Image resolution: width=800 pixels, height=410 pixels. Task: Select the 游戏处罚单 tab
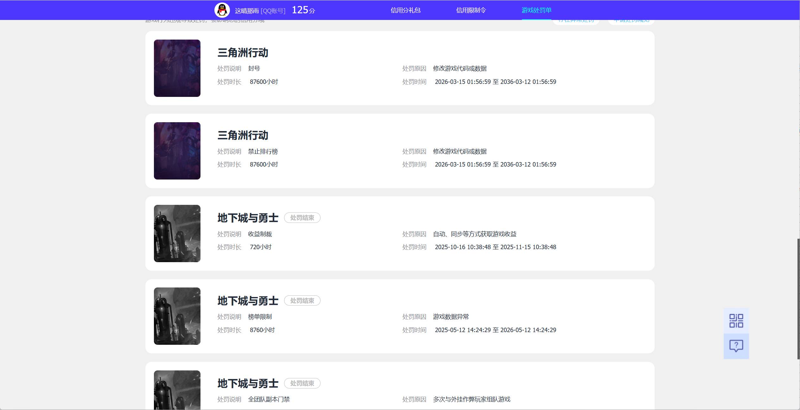pyautogui.click(x=537, y=10)
